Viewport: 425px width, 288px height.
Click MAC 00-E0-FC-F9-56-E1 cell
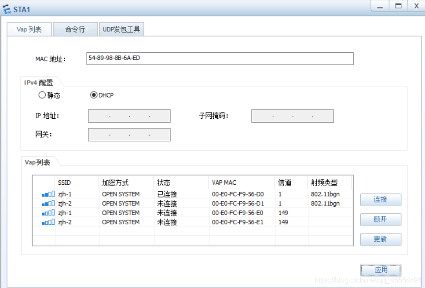pyautogui.click(x=238, y=222)
